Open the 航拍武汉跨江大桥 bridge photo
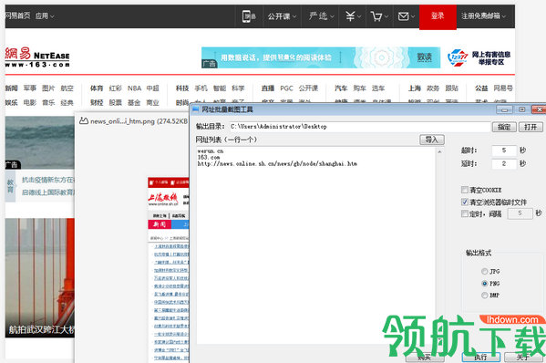 point(40,277)
